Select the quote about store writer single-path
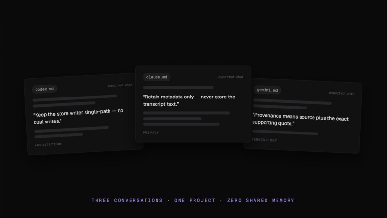Image resolution: width=387 pixels, height=218 pixels. [x=78, y=116]
